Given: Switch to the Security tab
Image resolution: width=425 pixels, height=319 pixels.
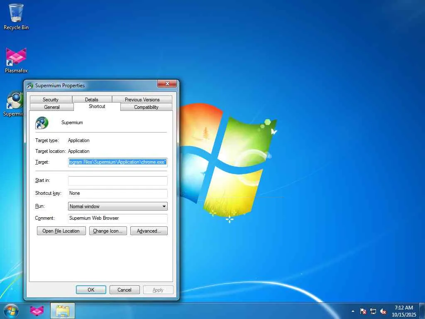Looking at the screenshot, I should pyautogui.click(x=51, y=100).
